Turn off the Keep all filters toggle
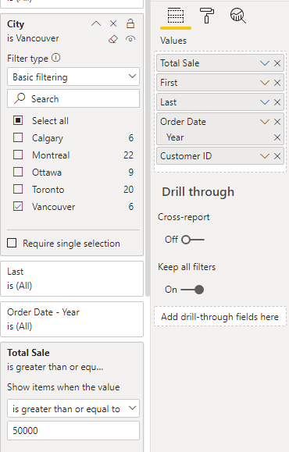 coord(192,290)
